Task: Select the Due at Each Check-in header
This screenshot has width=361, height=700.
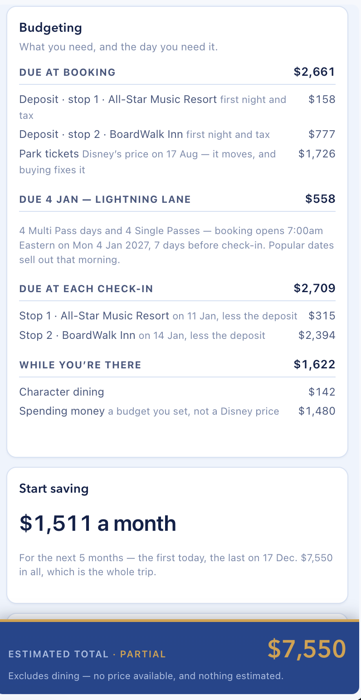Action: (86, 289)
